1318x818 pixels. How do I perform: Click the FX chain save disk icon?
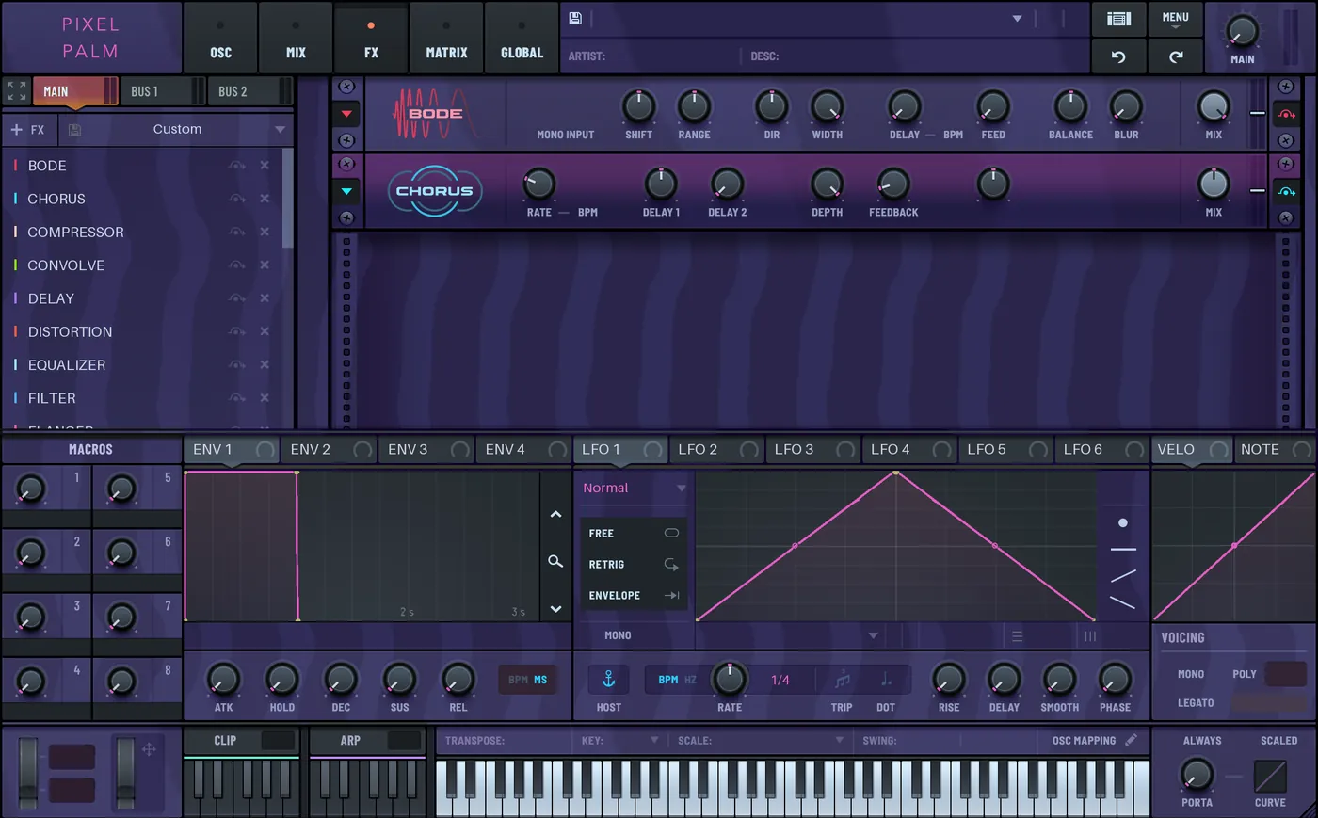[74, 130]
